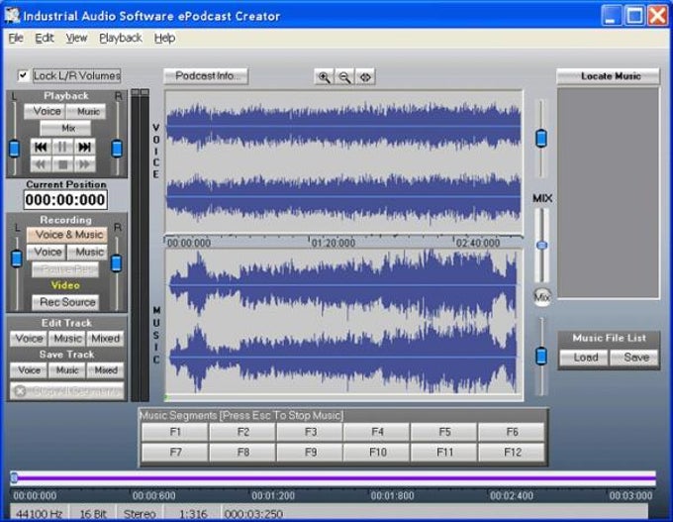Screen dimensions: 673x522
Task: Click the Playback right volume slider handle
Action: coord(117,149)
